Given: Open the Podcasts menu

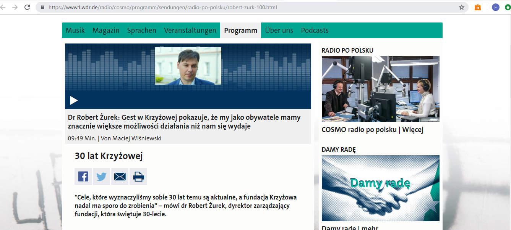Looking at the screenshot, I should 315,31.
